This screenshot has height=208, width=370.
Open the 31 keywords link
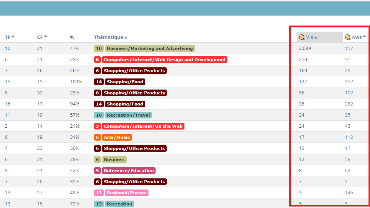coord(347,60)
